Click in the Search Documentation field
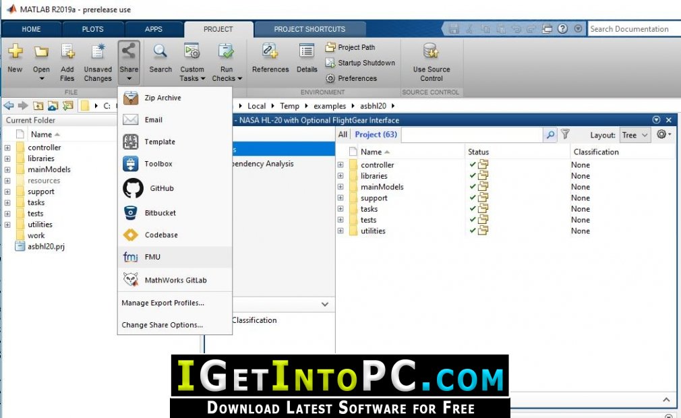 (634, 29)
